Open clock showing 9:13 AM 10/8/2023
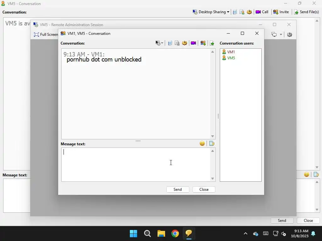 [300, 233]
